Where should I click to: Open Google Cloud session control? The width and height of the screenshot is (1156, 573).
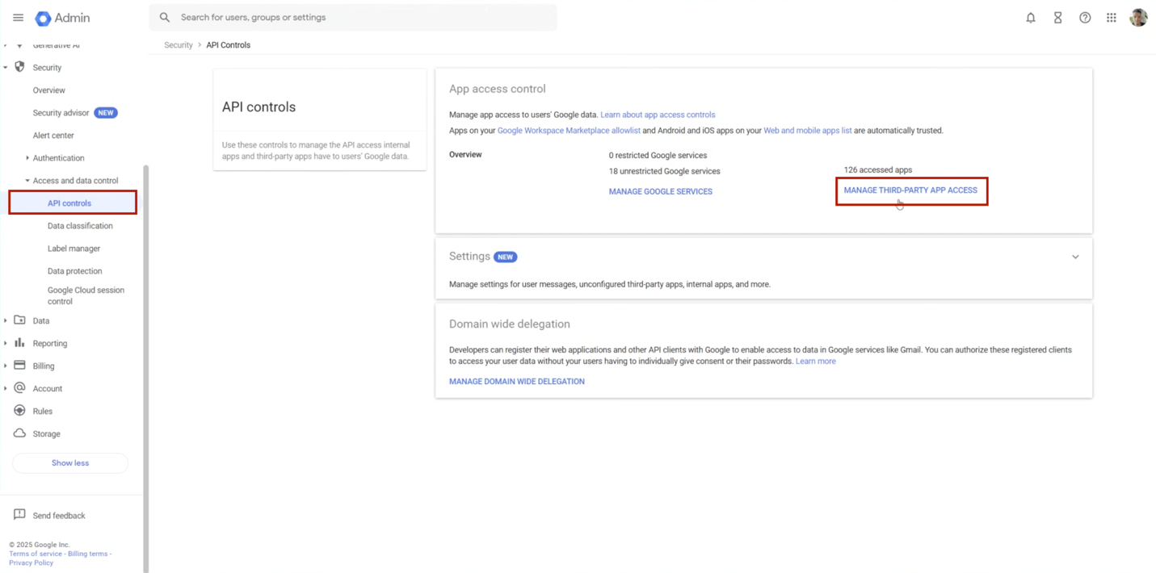click(86, 295)
